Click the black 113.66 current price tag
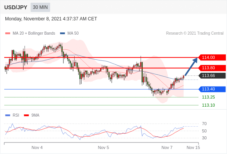Screen dimensions: 227x154 [x=212, y=75]
